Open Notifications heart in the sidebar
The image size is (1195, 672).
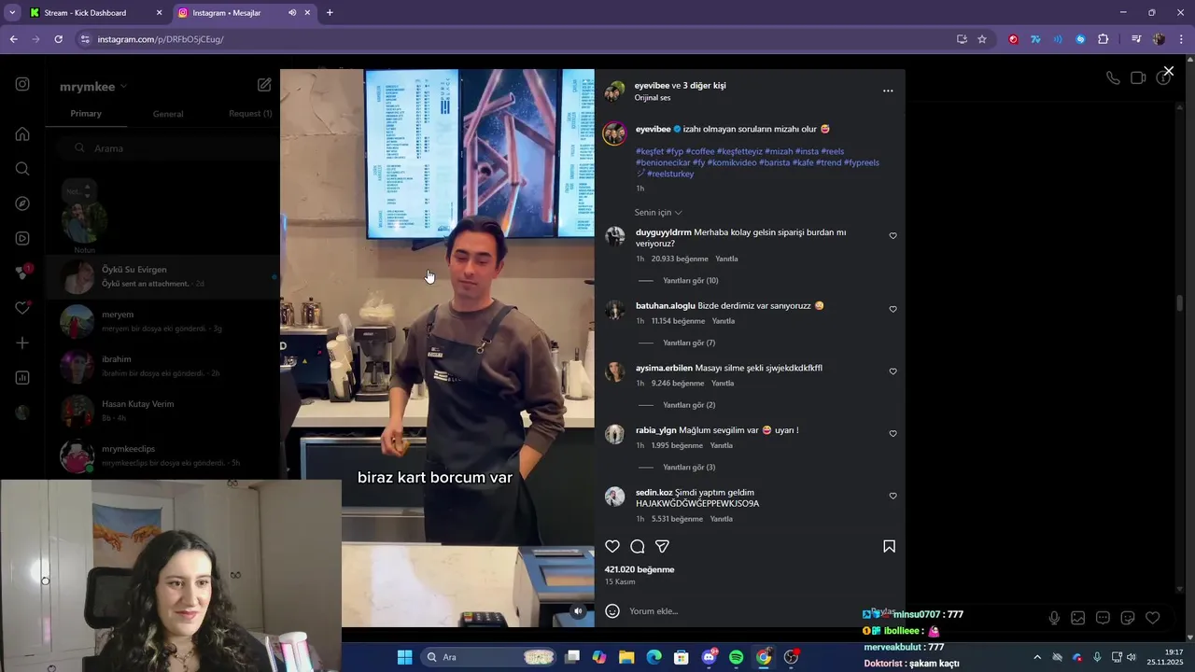(x=22, y=308)
